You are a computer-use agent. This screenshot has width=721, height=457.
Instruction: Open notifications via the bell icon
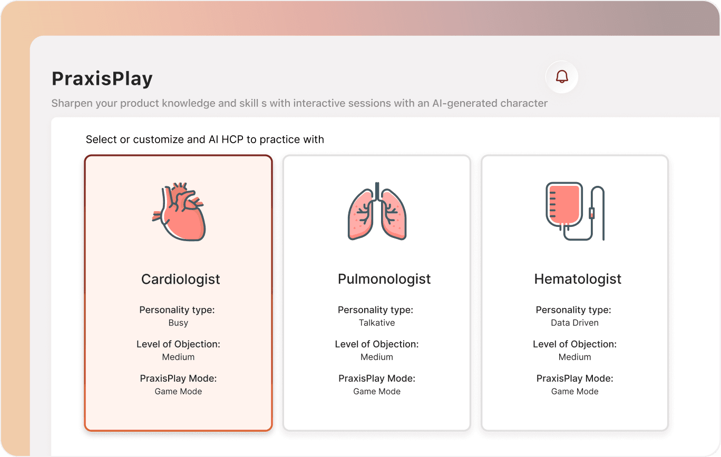click(x=562, y=77)
